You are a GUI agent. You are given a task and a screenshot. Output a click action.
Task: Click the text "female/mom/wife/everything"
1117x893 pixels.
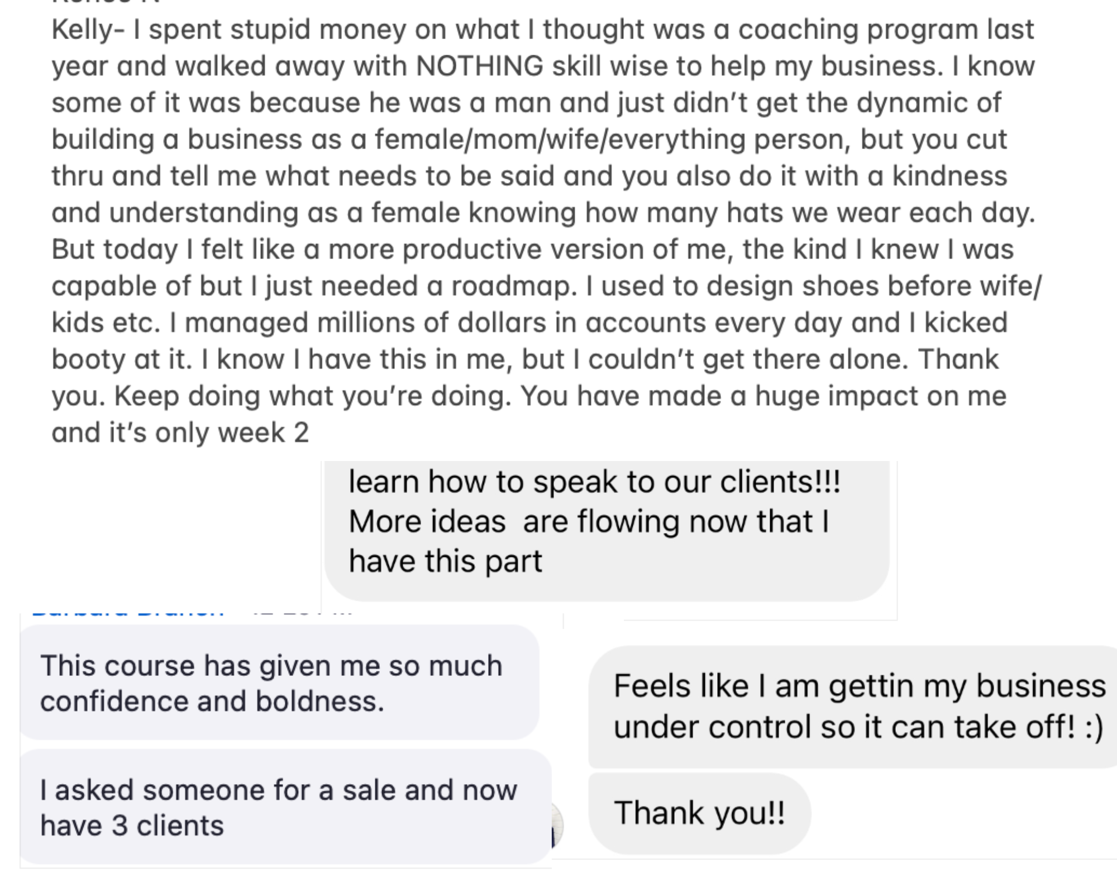click(x=560, y=140)
